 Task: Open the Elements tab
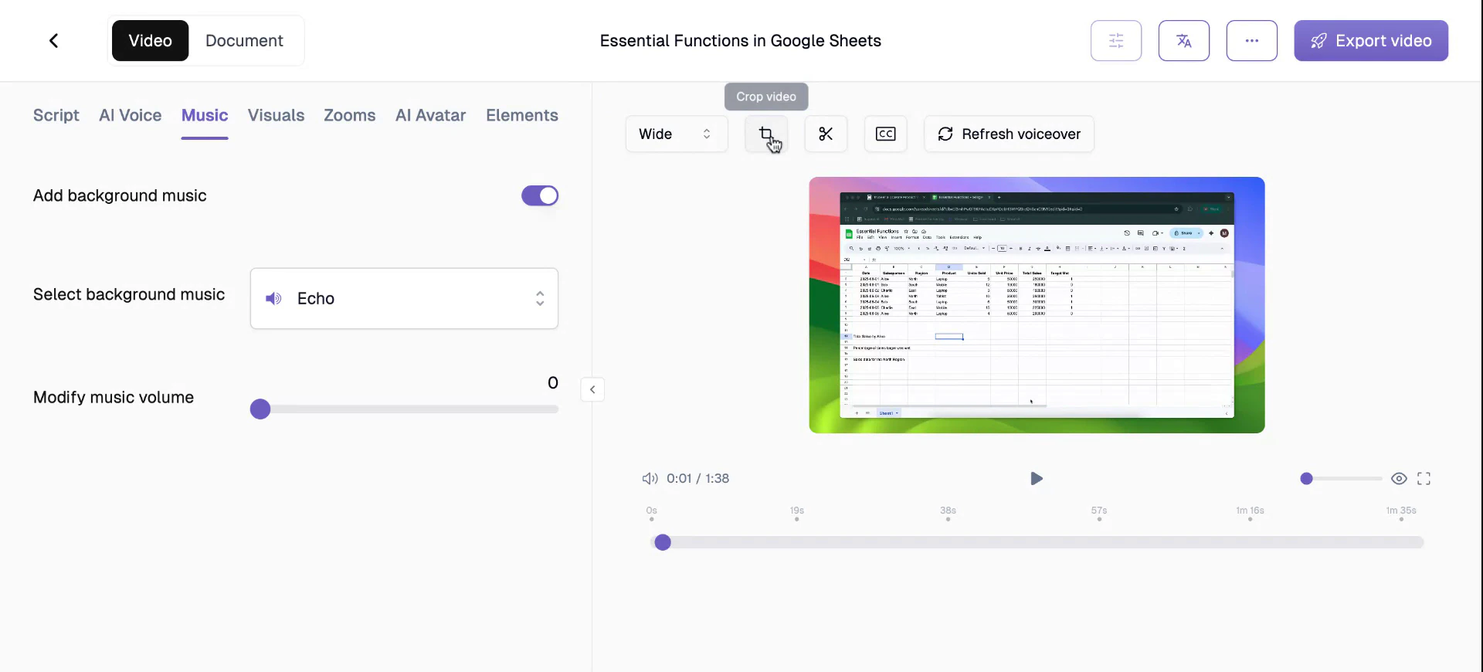tap(522, 116)
